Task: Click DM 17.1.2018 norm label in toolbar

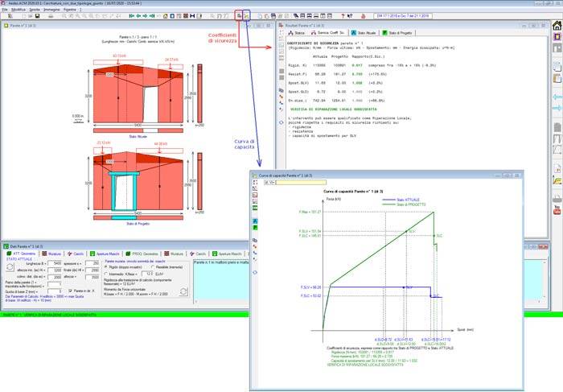Action: pyautogui.click(x=403, y=16)
